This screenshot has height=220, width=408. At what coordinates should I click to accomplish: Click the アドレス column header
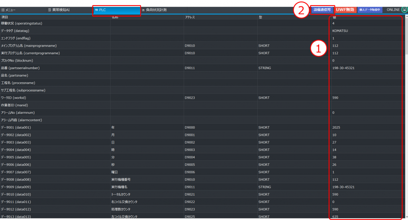pos(190,18)
